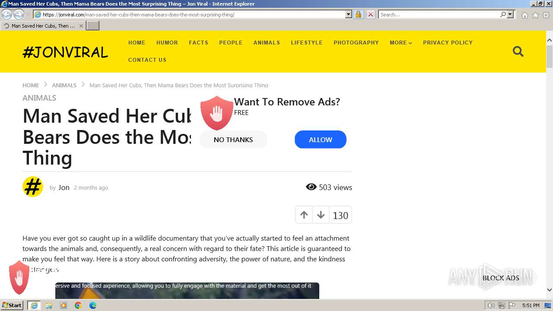The image size is (553, 311).
Task: Open the PHOTOGRAPHY section
Action: tap(356, 43)
